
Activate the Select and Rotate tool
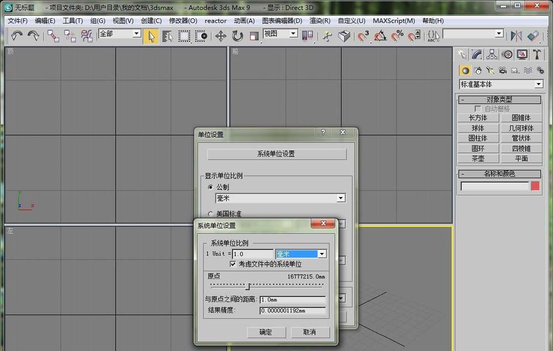237,36
